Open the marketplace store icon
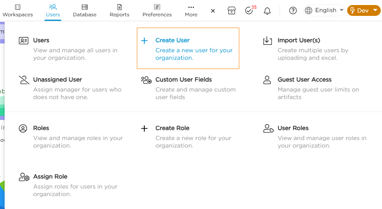The height and width of the screenshot is (209, 382). coord(232,10)
